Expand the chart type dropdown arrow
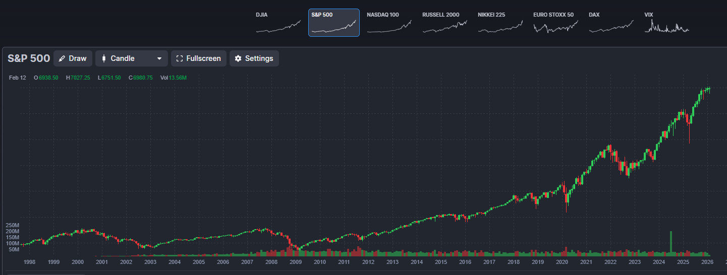The height and width of the screenshot is (275, 727). [x=159, y=58]
